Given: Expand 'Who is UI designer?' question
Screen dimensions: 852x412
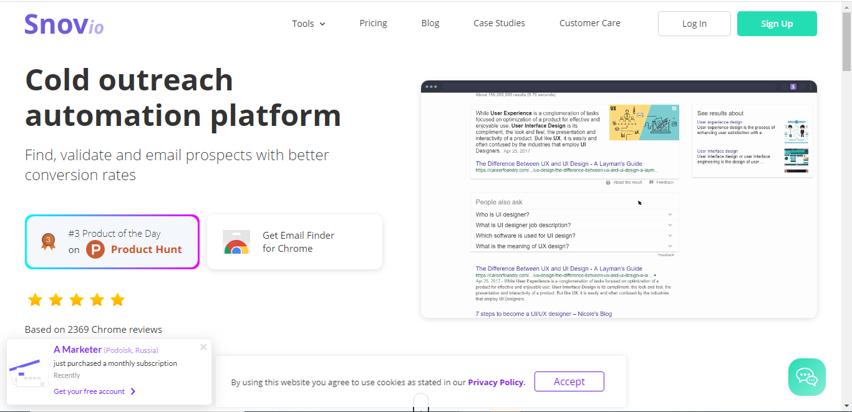Looking at the screenshot, I should coord(574,214).
